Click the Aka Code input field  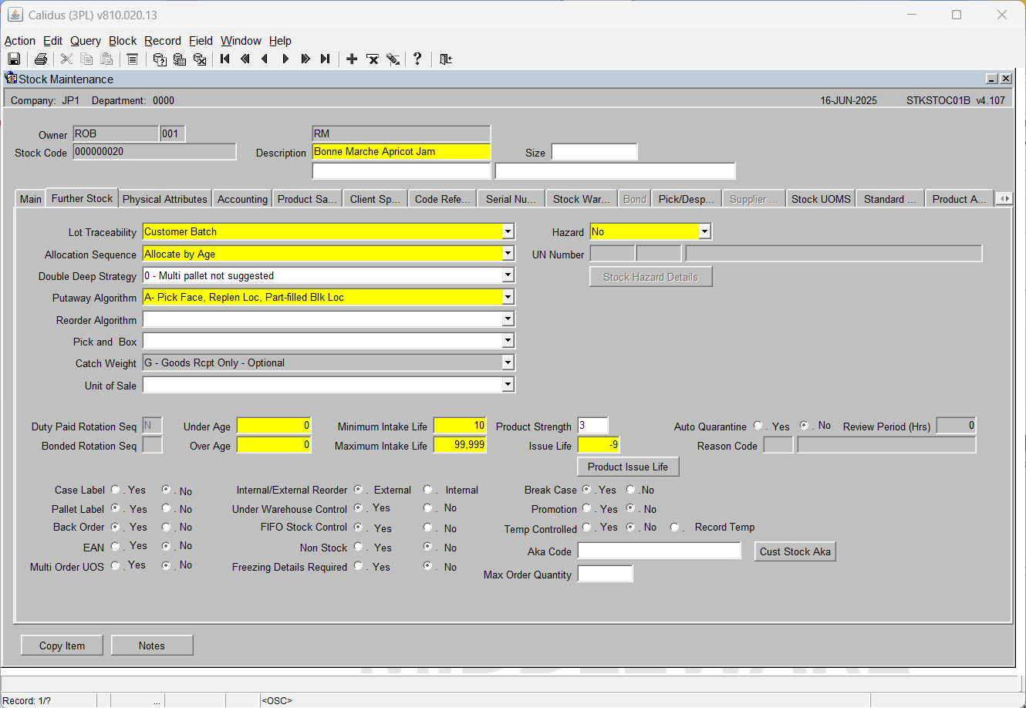[660, 551]
